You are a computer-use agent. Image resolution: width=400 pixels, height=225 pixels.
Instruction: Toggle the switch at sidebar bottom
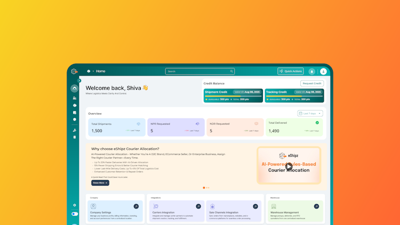point(75,214)
